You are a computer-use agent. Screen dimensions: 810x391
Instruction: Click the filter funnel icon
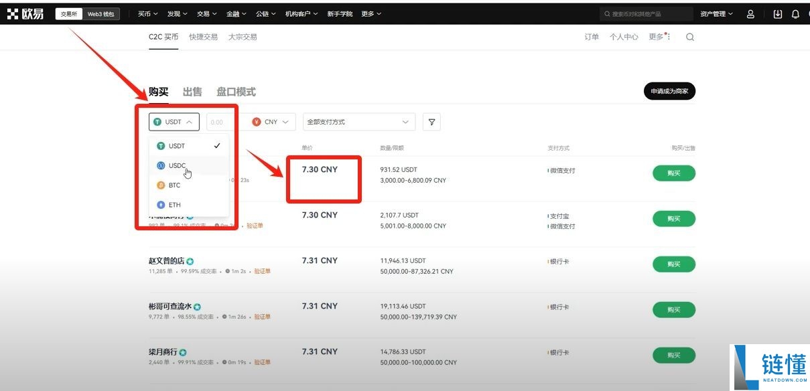point(431,122)
